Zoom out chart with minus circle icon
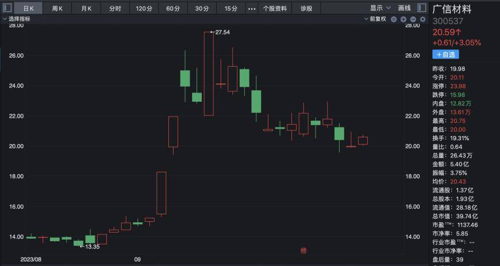This screenshot has height=266, width=500. coord(413,20)
